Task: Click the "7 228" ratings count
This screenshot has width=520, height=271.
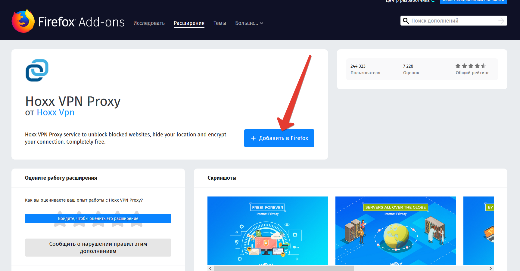Action: pyautogui.click(x=408, y=66)
